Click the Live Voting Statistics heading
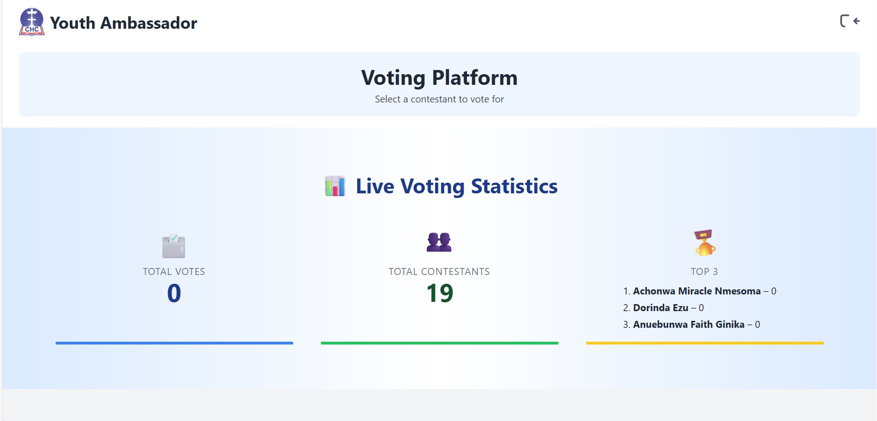This screenshot has height=421, width=877. pos(456,186)
